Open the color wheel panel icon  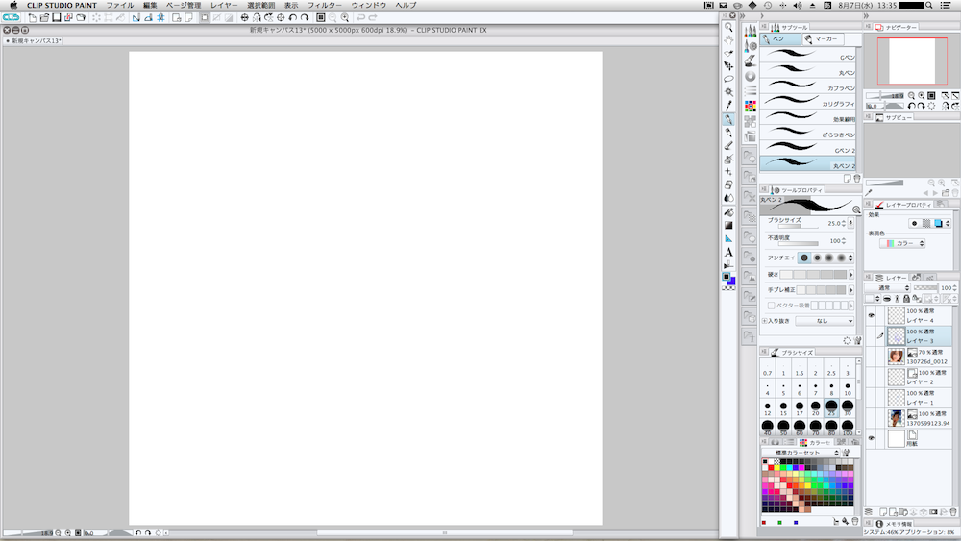(x=751, y=77)
